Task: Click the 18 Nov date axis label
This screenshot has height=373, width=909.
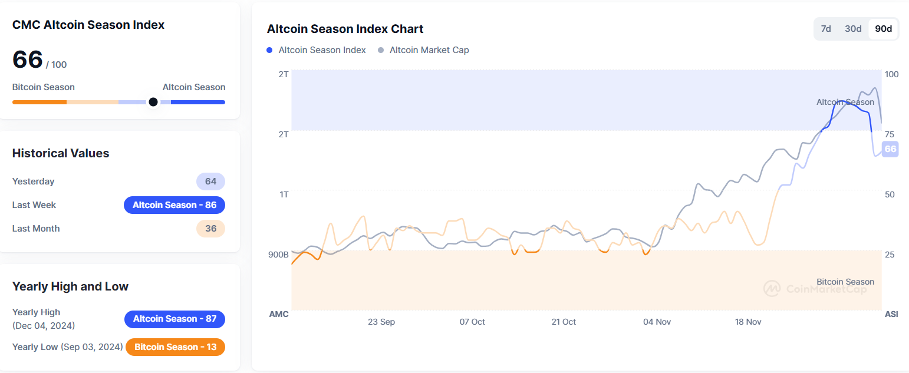Action: [748, 322]
